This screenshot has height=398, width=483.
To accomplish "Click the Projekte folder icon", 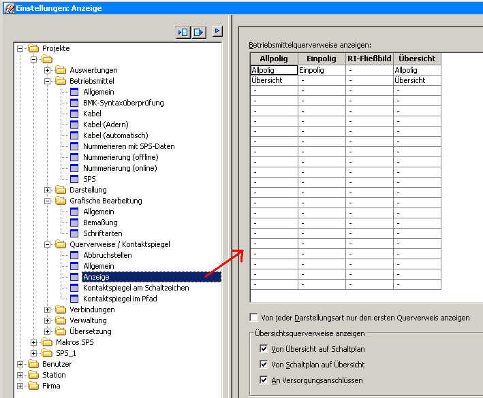I will pyautogui.click(x=33, y=48).
